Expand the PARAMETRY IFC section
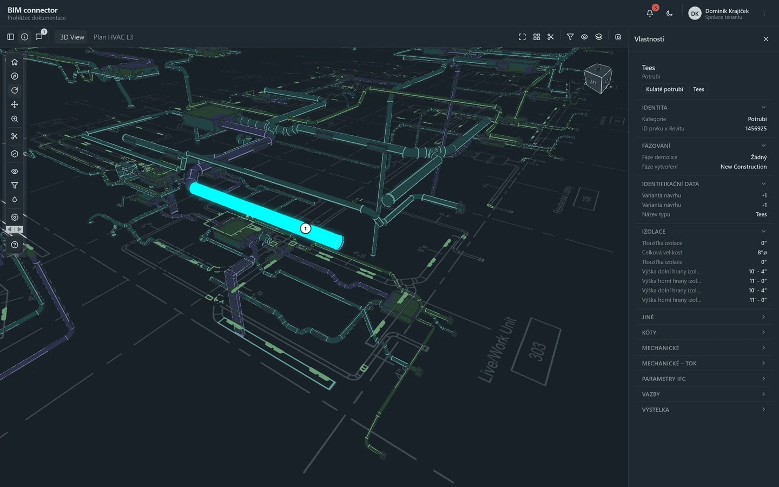779x487 pixels. click(704, 379)
